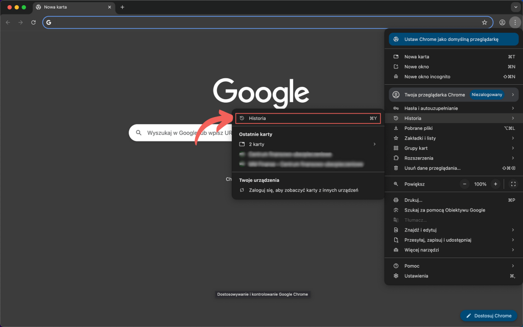Click the three-dot Chrome menu icon
523x327 pixels.
point(515,22)
